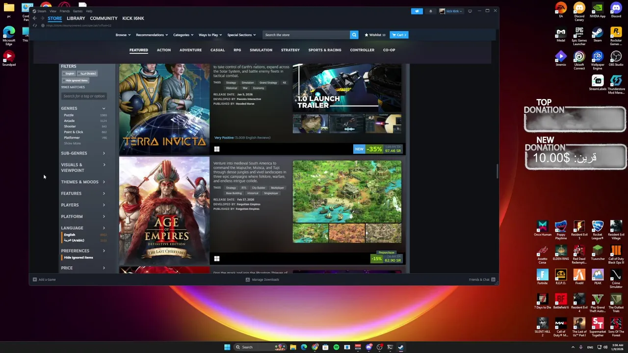628x353 pixels.
Task: Remove the Hide ignored items filter tag
Action: (76, 80)
